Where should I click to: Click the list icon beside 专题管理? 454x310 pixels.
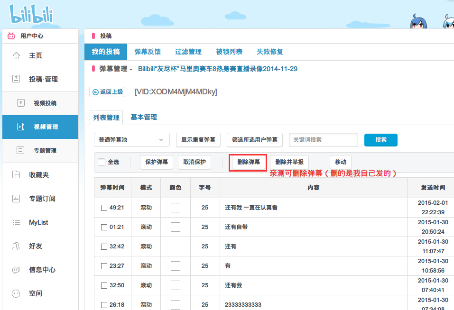point(20,150)
